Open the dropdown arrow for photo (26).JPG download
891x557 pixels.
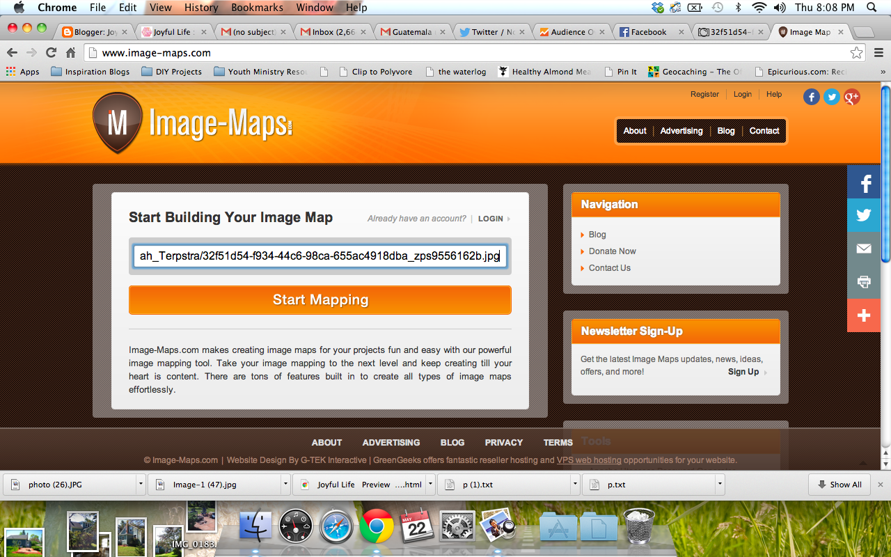[141, 484]
